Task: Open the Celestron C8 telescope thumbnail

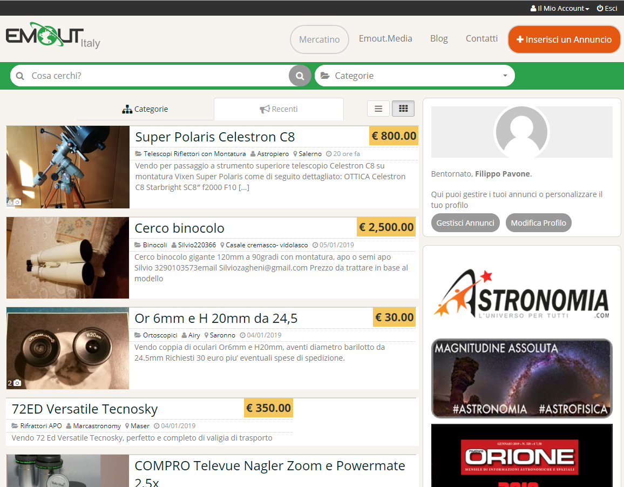Action: 67,167
